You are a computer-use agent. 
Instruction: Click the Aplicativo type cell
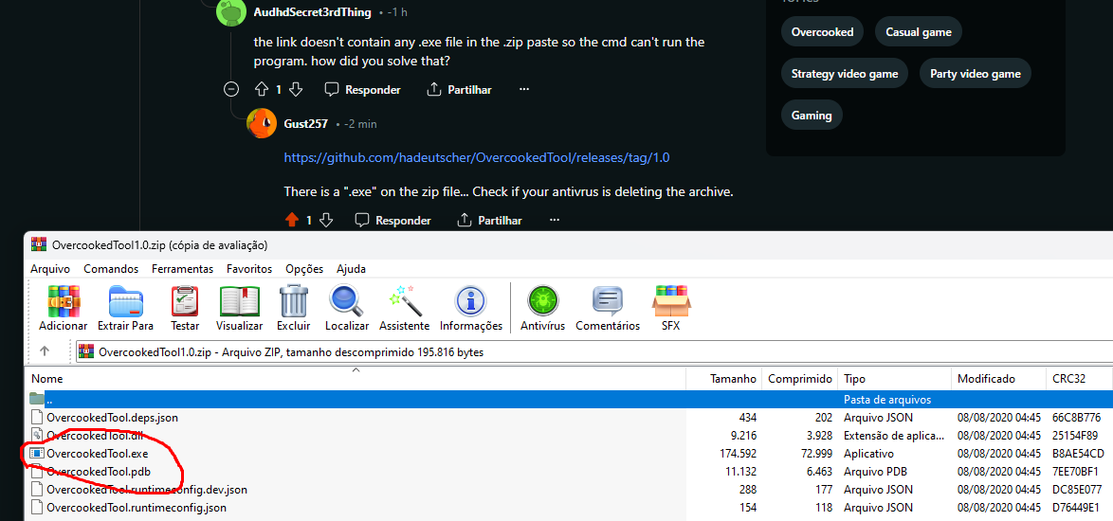(x=868, y=453)
